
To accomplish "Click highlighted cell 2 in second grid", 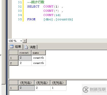I will (26, 88).
